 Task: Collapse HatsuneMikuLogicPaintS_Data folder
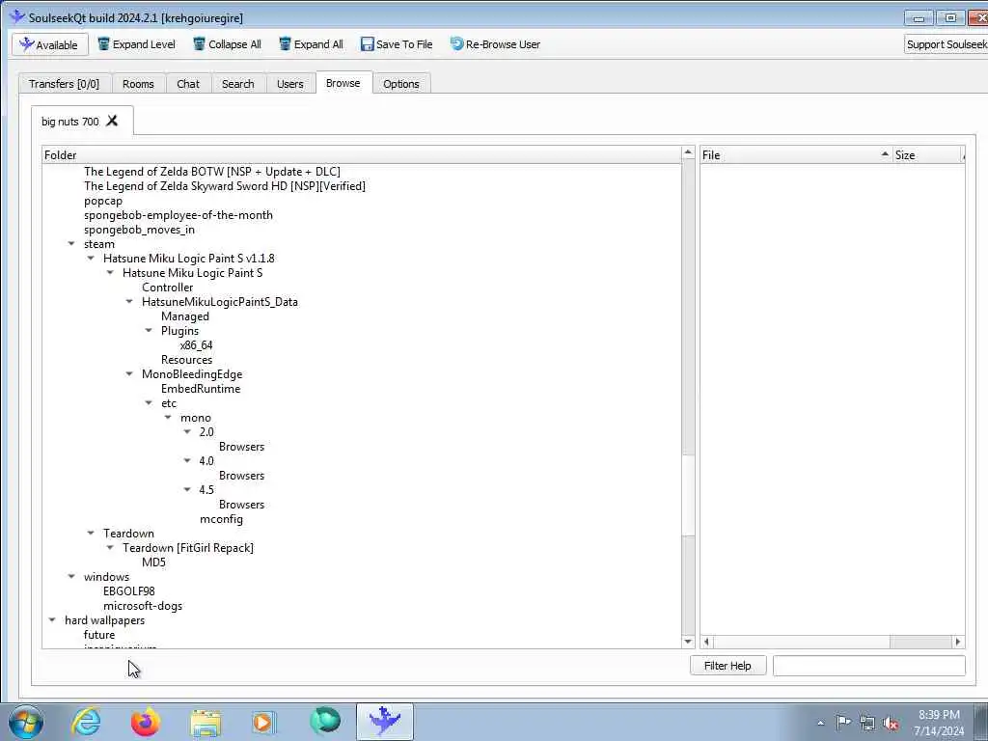(x=129, y=302)
